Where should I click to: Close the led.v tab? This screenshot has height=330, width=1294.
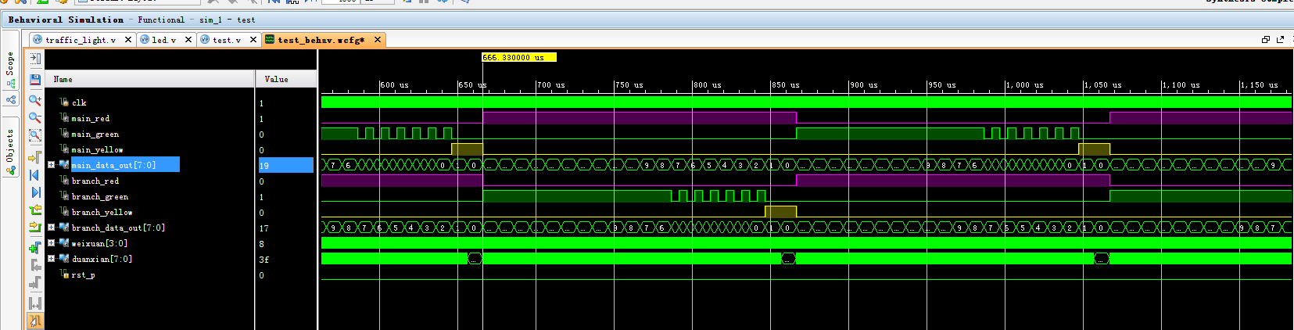188,40
